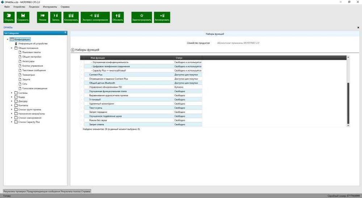This screenshot has height=198, width=362.
Task: Expand the Контакты tree node
Action: click(12, 105)
